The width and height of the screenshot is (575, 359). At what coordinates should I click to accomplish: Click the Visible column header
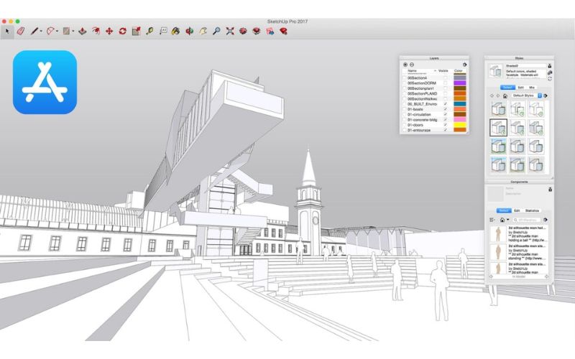coord(443,70)
